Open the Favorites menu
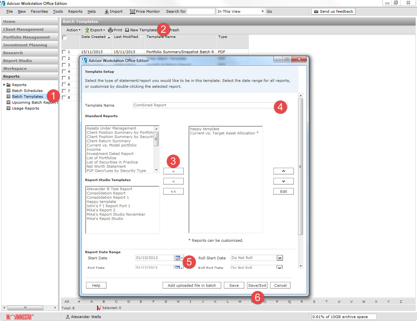The width and height of the screenshot is (417, 321). pyautogui.click(x=39, y=11)
